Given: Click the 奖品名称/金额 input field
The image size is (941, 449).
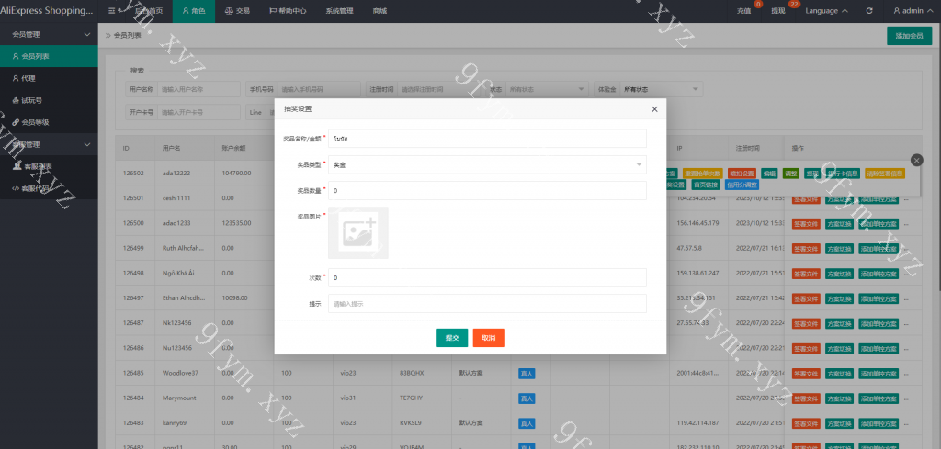Looking at the screenshot, I should point(487,139).
